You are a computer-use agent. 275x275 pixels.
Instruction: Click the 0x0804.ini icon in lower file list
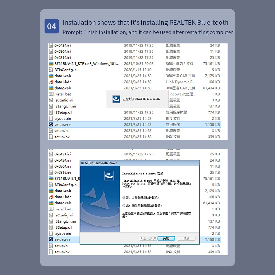pos(51,166)
